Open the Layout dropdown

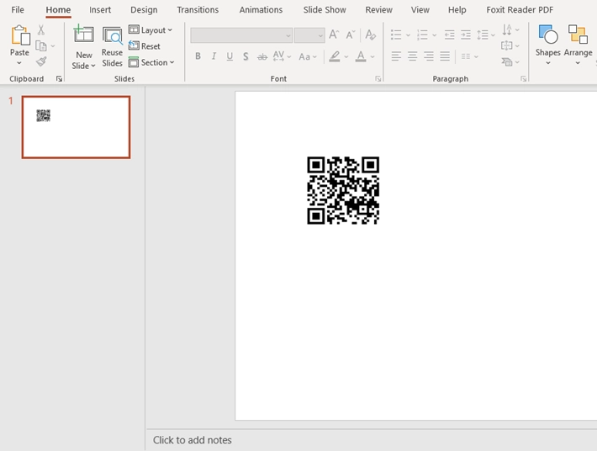[x=151, y=30]
